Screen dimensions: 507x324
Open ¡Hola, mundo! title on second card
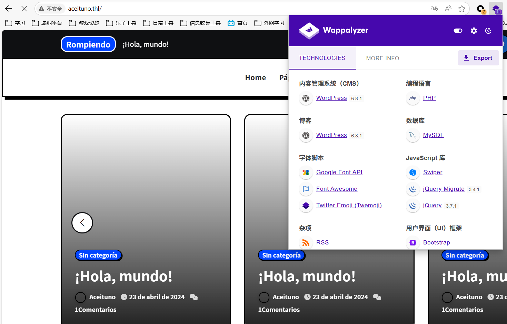pos(307,276)
